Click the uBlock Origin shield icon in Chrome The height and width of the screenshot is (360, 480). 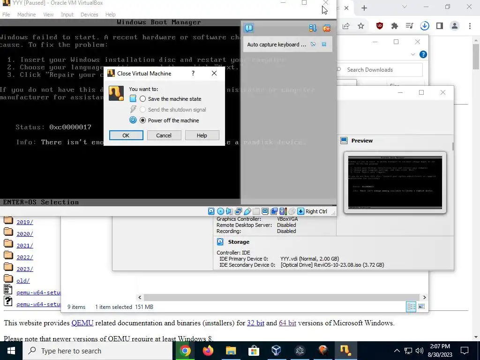tap(380, 26)
